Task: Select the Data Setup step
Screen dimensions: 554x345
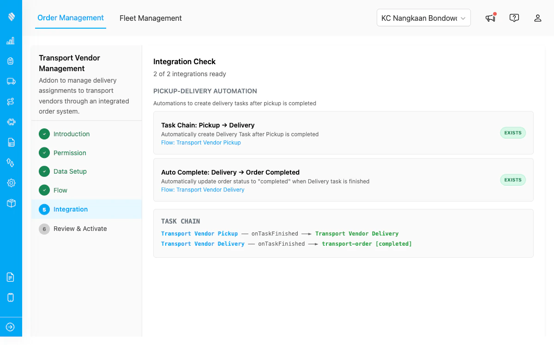Action: [x=70, y=171]
